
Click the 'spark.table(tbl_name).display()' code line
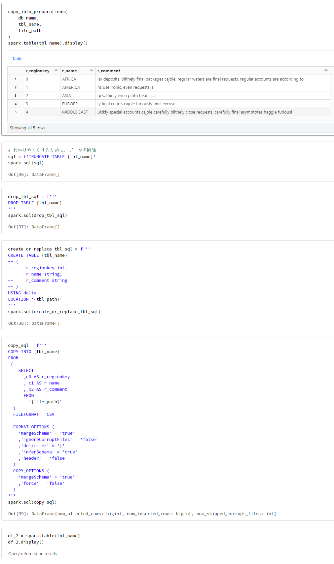[48, 43]
